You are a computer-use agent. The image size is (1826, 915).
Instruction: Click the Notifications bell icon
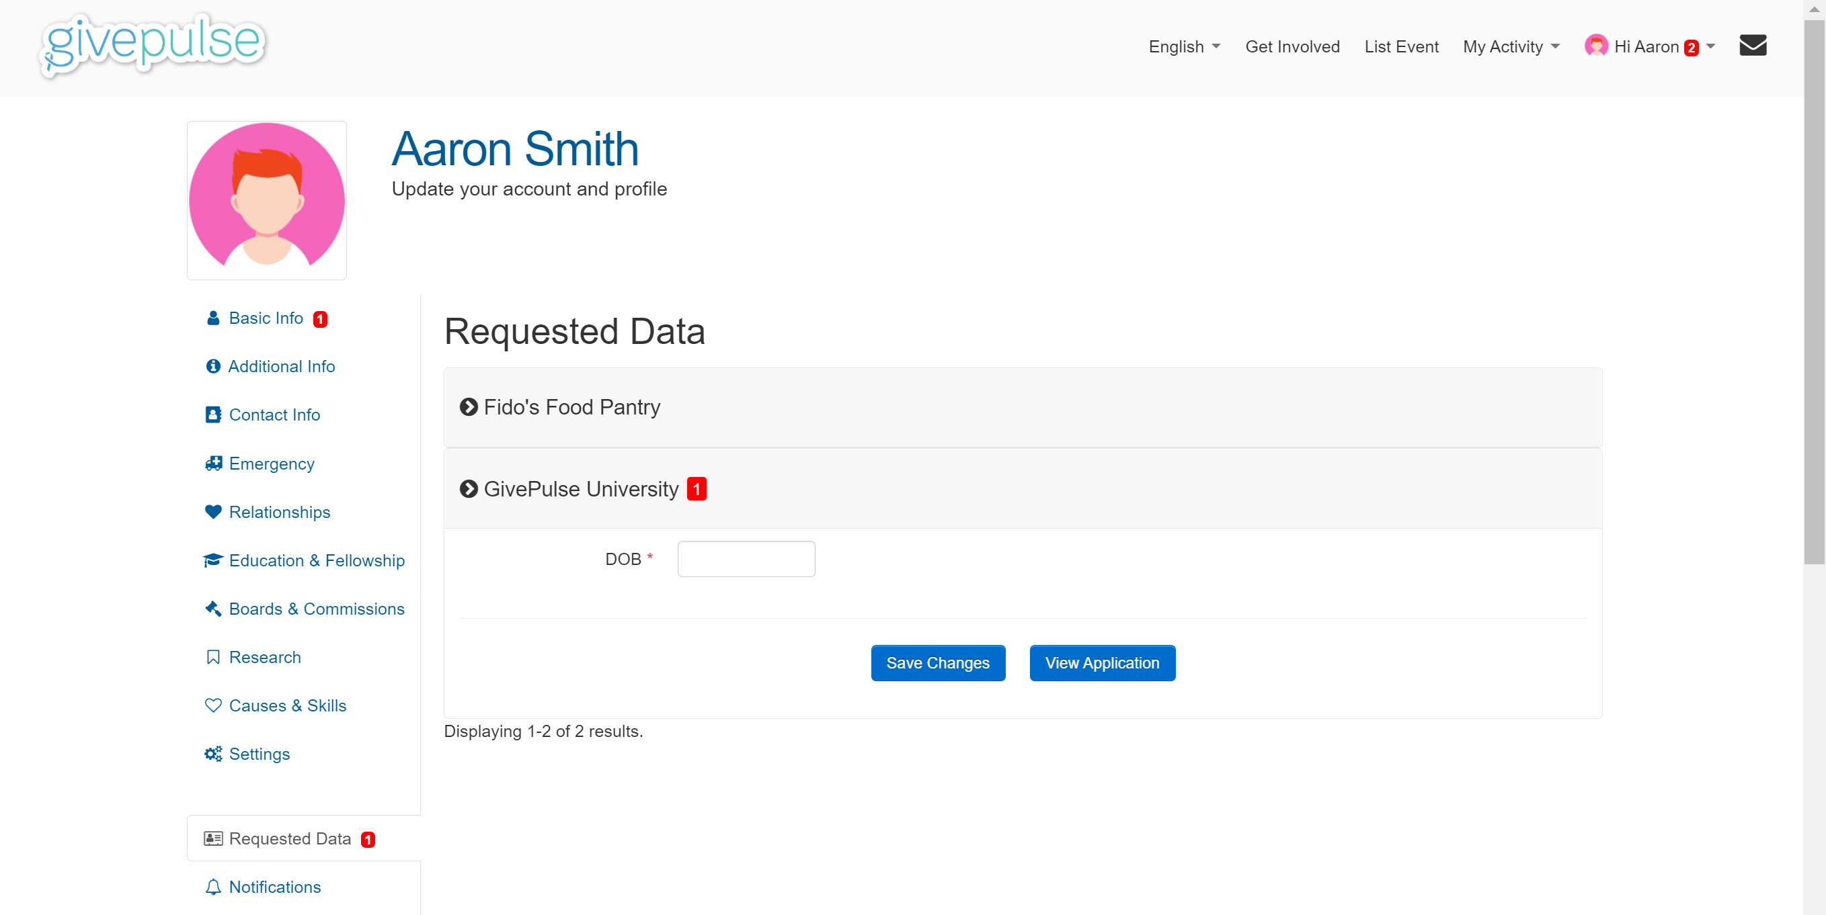212,887
